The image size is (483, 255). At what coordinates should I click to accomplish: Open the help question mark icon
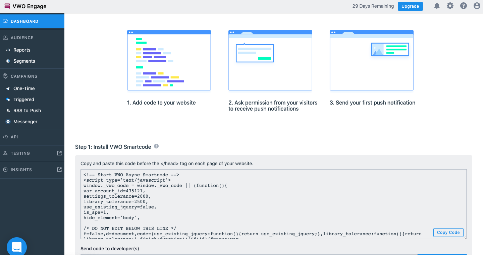coord(464,6)
